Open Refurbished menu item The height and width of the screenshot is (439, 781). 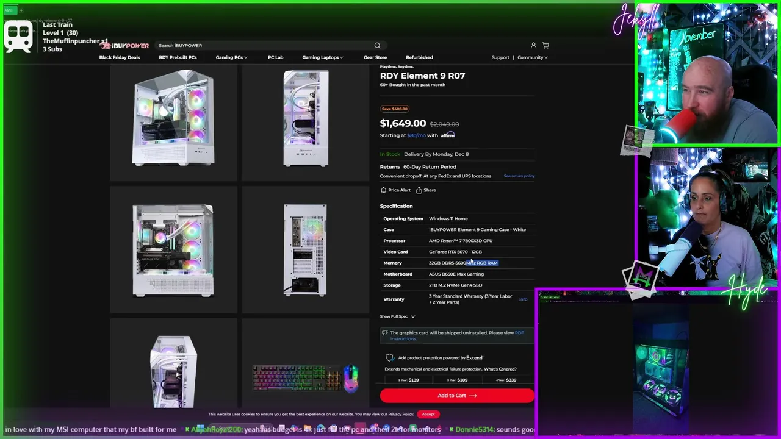coord(419,57)
